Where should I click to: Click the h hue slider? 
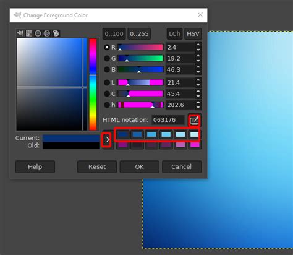140,105
